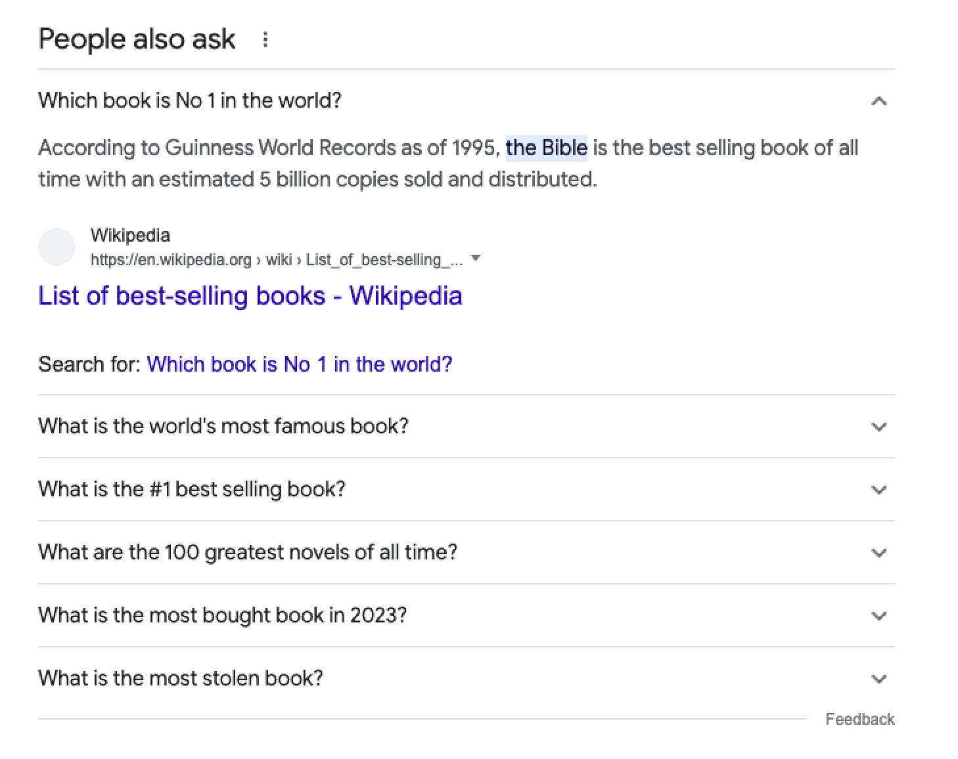Click 'What are the 100 greatest novels' question
The height and width of the screenshot is (759, 958).
[x=248, y=552]
